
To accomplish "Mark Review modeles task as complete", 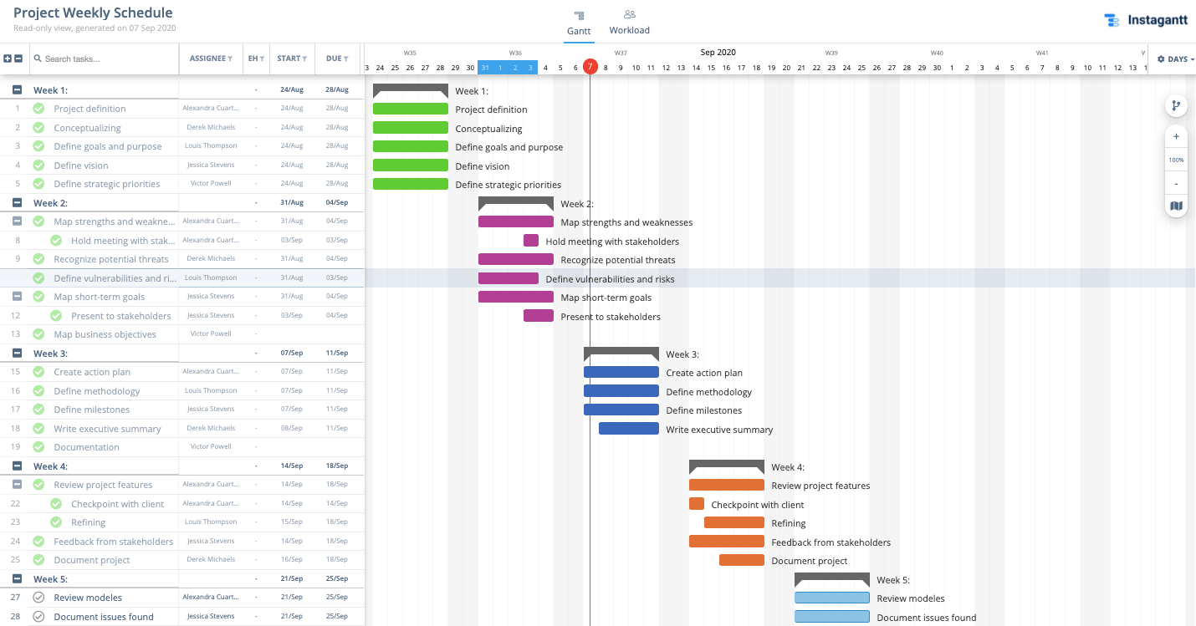I will (x=38, y=597).
